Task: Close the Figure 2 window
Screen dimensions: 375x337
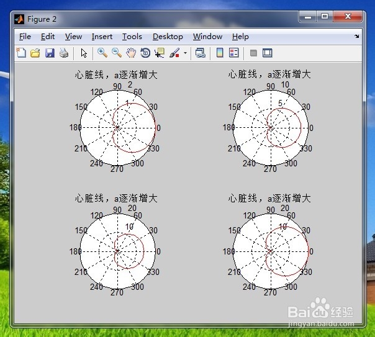Action: pos(348,17)
